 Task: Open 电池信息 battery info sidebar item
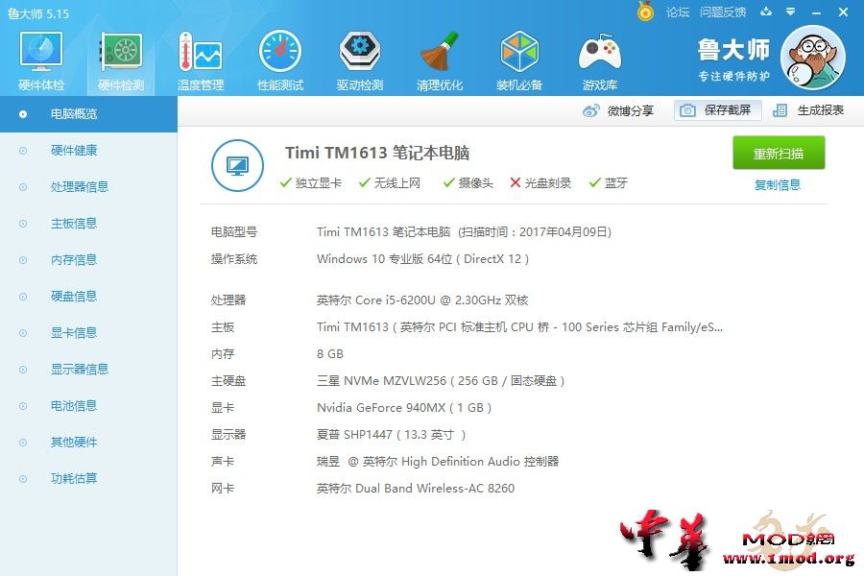[74, 405]
